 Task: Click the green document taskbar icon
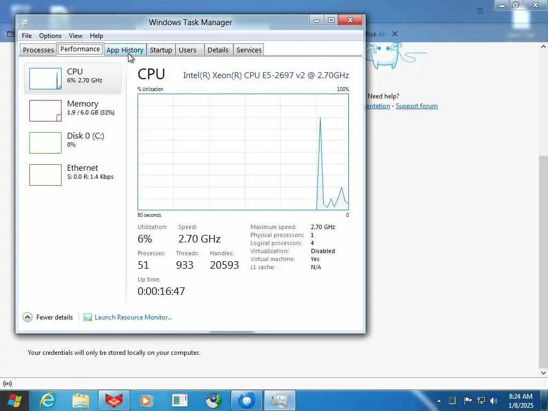[x=180, y=400]
